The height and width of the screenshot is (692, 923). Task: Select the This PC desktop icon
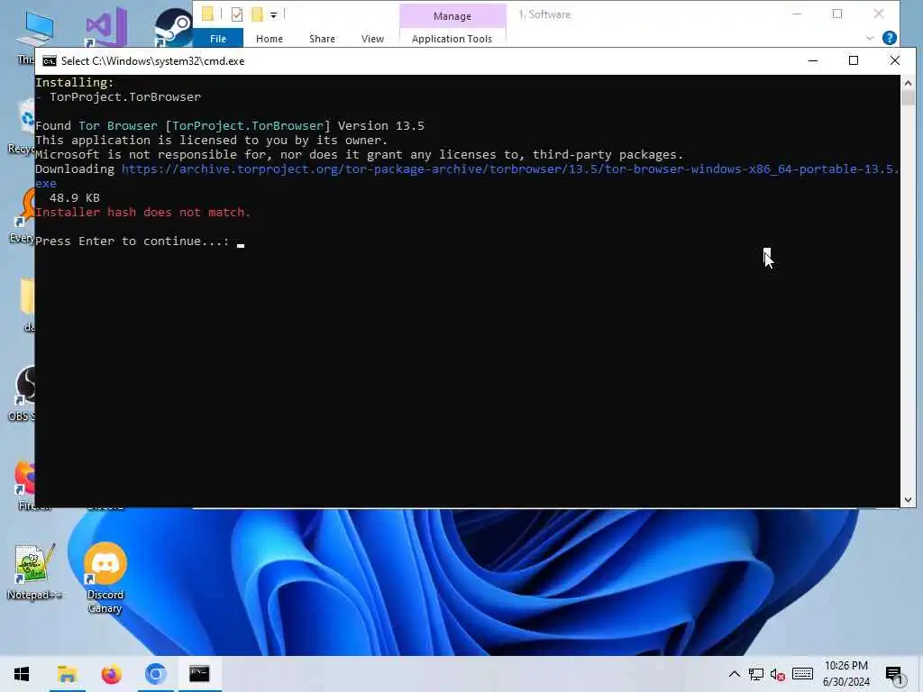(x=35, y=30)
